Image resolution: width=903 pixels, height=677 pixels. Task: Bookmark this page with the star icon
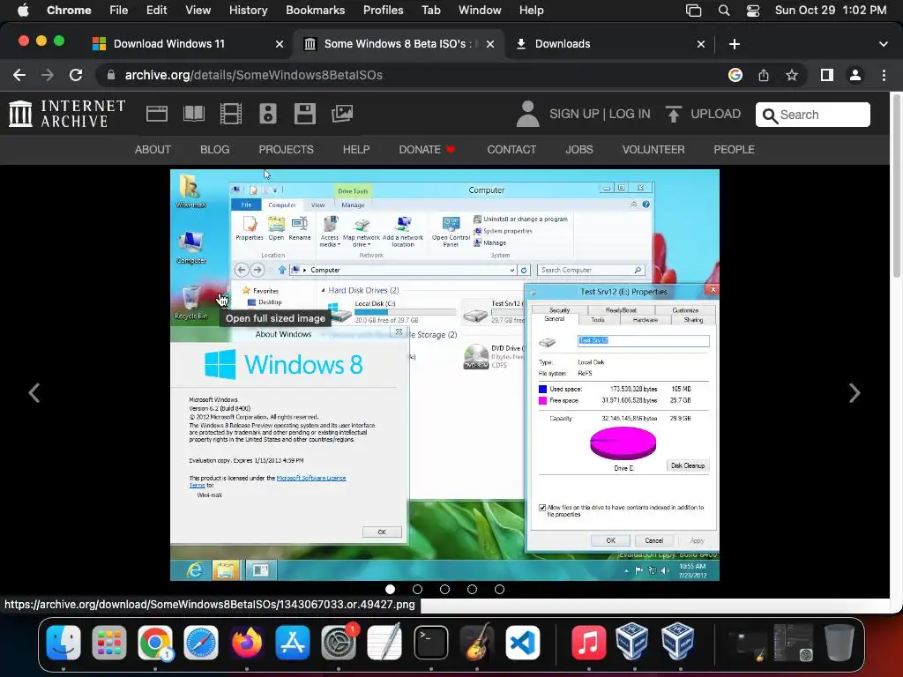pos(792,75)
